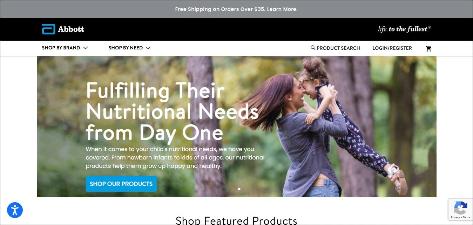Follow the Learn More shipping link

tap(282, 9)
